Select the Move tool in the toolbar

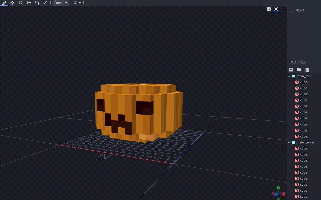pos(4,3)
